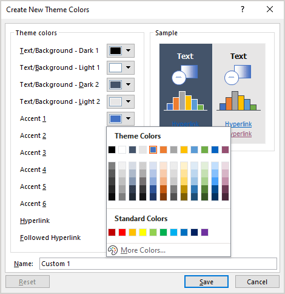Select the purple standard color
This screenshot has height=294, width=285.
(204, 233)
